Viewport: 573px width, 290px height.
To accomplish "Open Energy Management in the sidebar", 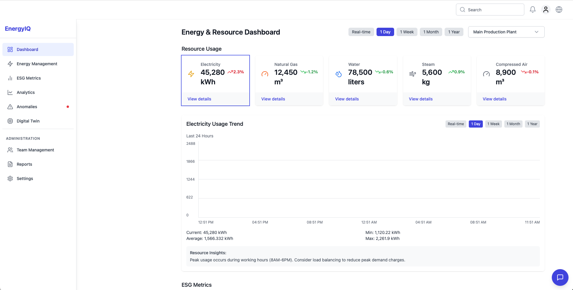I will pos(37,64).
